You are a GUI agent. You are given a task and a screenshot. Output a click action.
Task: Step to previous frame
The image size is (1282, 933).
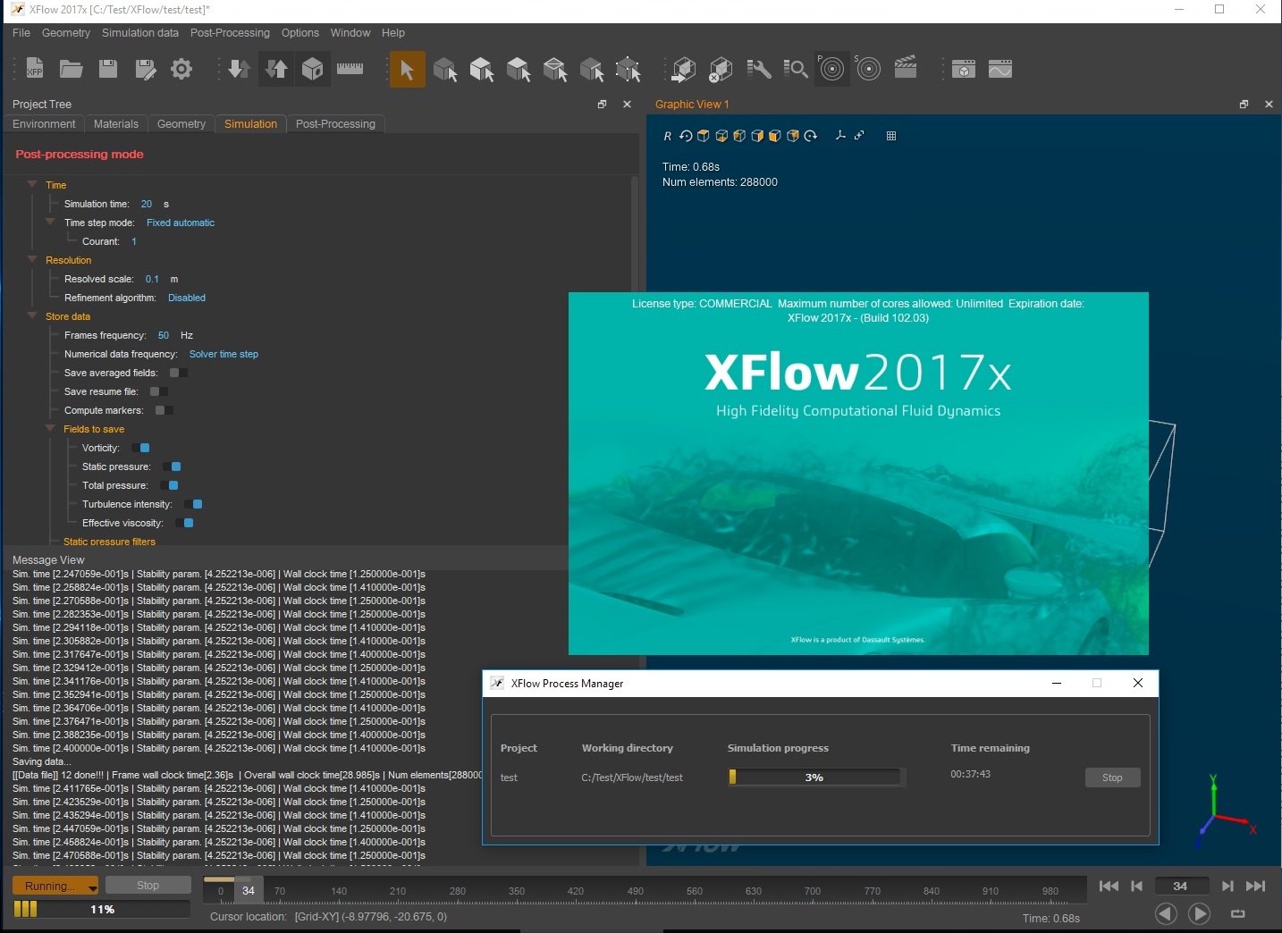[1137, 886]
